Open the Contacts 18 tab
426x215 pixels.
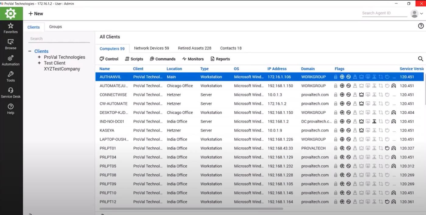pos(231,48)
